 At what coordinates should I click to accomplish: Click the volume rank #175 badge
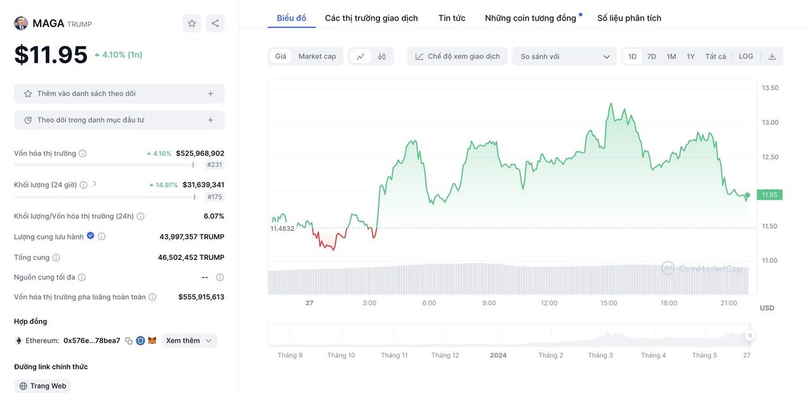click(215, 196)
